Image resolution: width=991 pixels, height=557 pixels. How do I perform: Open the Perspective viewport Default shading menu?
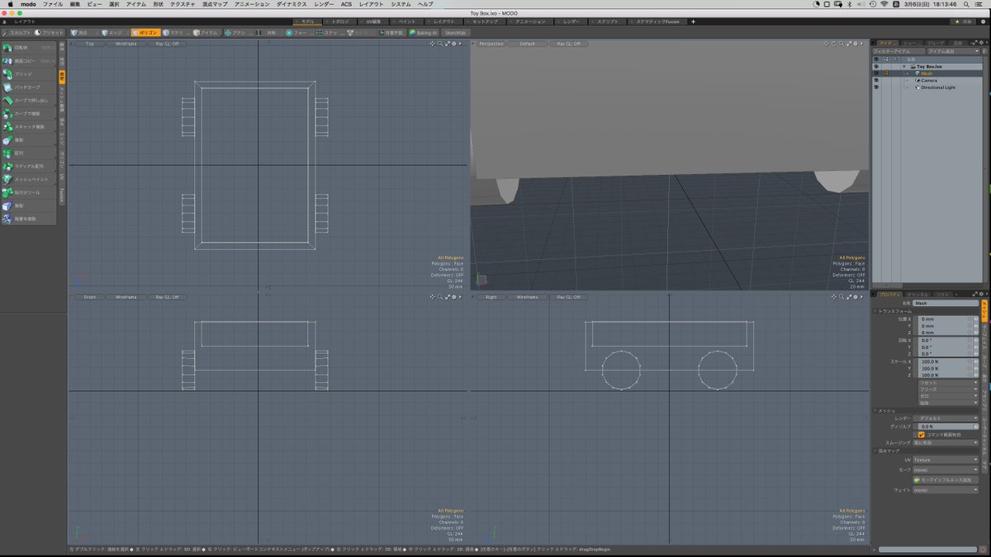point(527,43)
